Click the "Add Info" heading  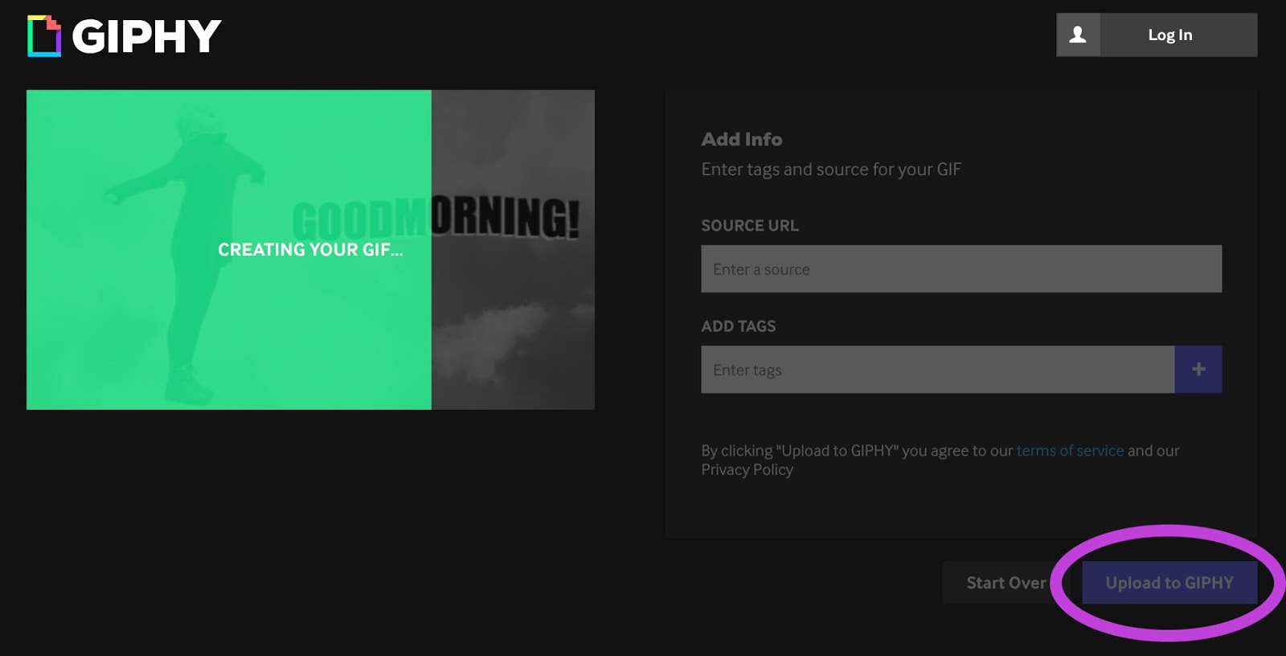(x=742, y=139)
